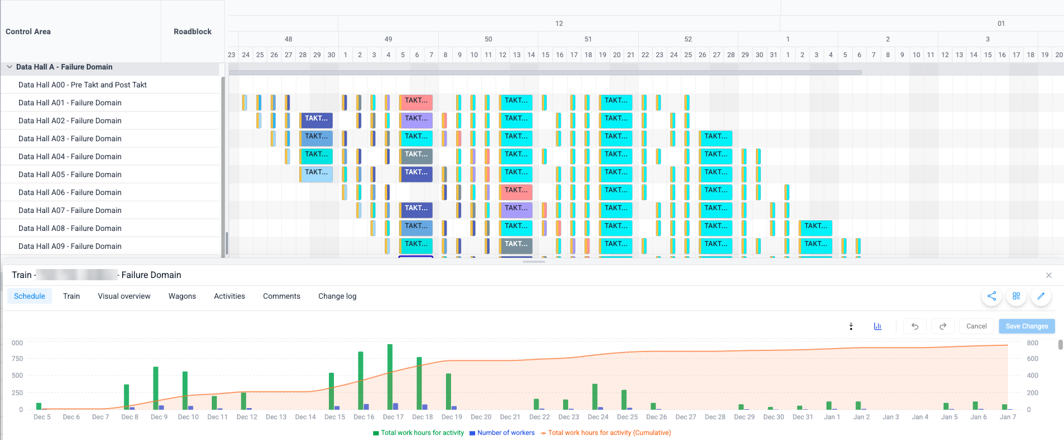Click the Roadblock column header
Screen dimensions: 1064x440
[193, 31]
